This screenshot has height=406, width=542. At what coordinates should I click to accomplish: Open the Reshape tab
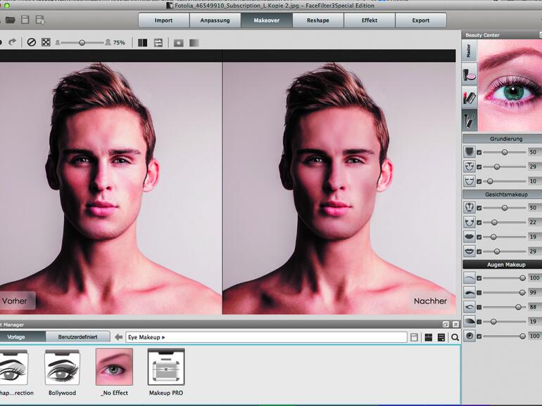(x=317, y=20)
